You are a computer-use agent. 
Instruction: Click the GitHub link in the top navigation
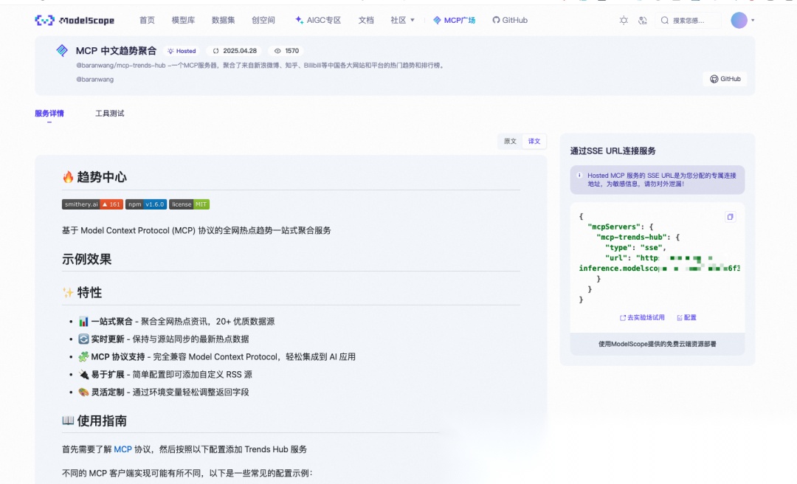510,21
